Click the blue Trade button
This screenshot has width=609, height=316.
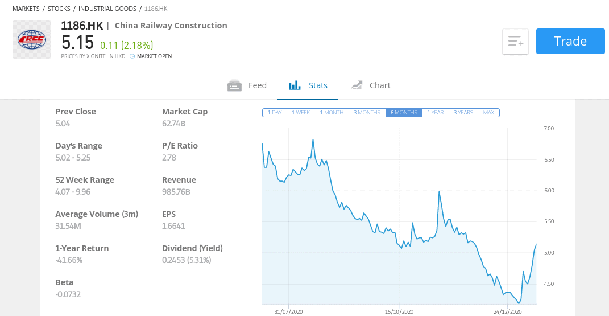click(x=570, y=41)
